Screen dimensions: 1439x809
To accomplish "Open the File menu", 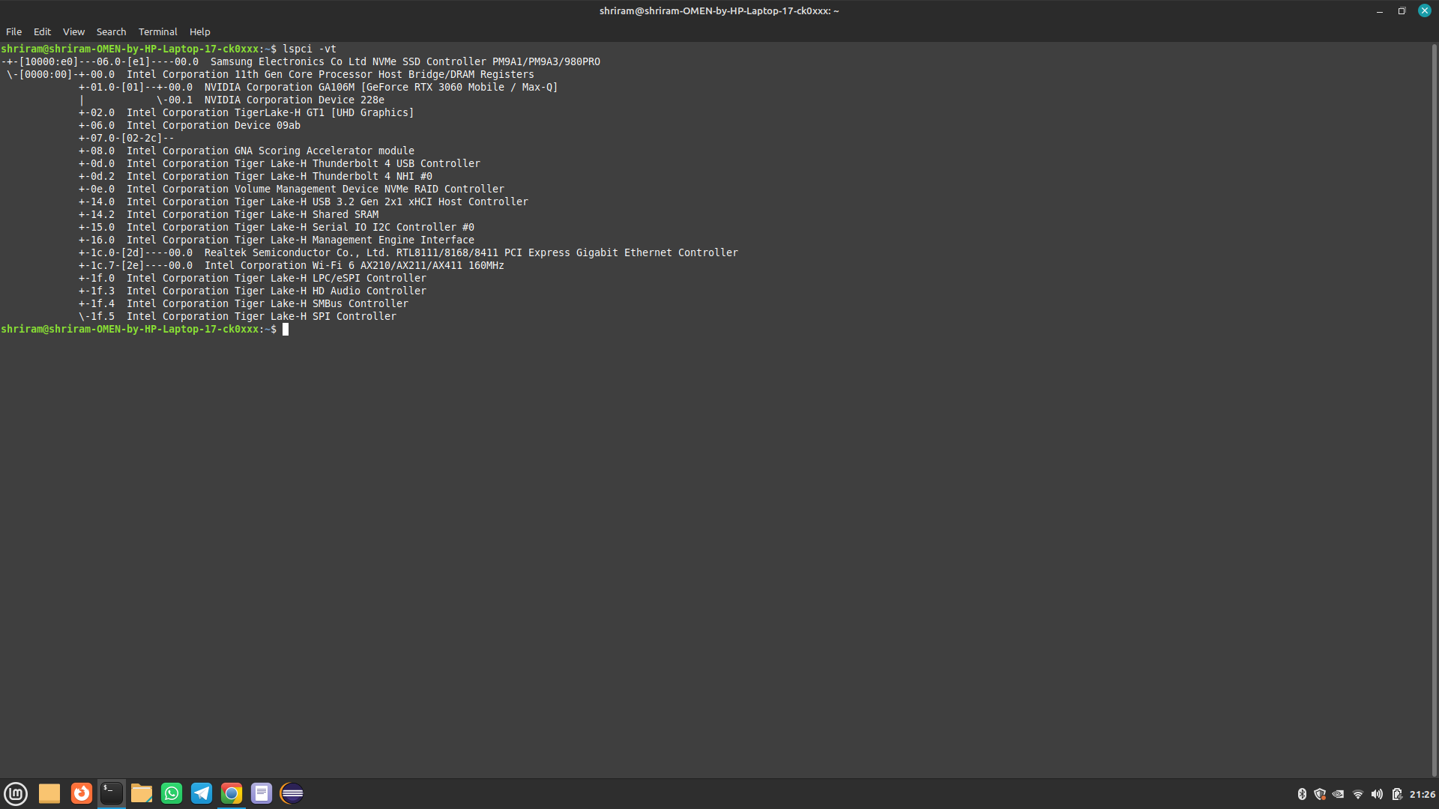I will point(13,31).
